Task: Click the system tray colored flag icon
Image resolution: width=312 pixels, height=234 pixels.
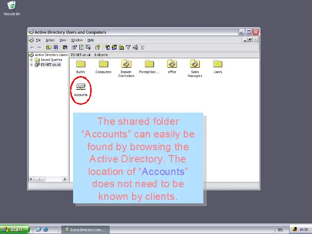Action: tap(295, 230)
